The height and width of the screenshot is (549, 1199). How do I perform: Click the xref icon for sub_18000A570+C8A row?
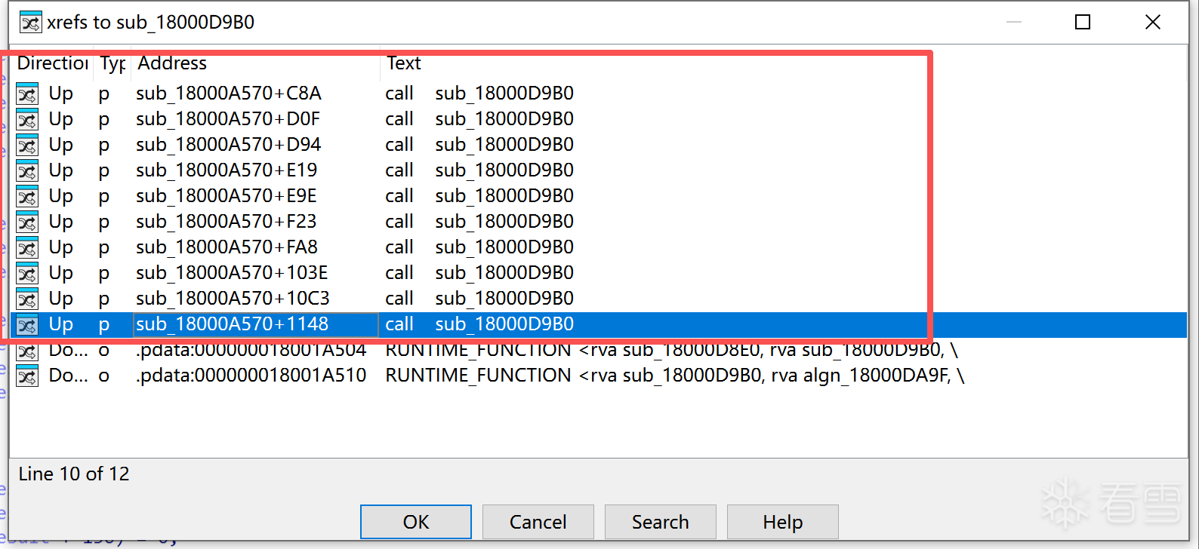(27, 94)
